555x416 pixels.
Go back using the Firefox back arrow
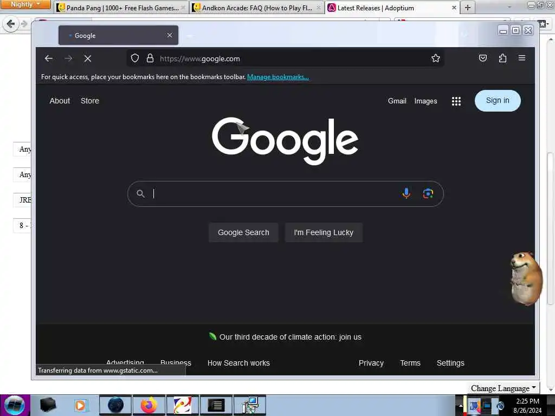click(x=49, y=58)
